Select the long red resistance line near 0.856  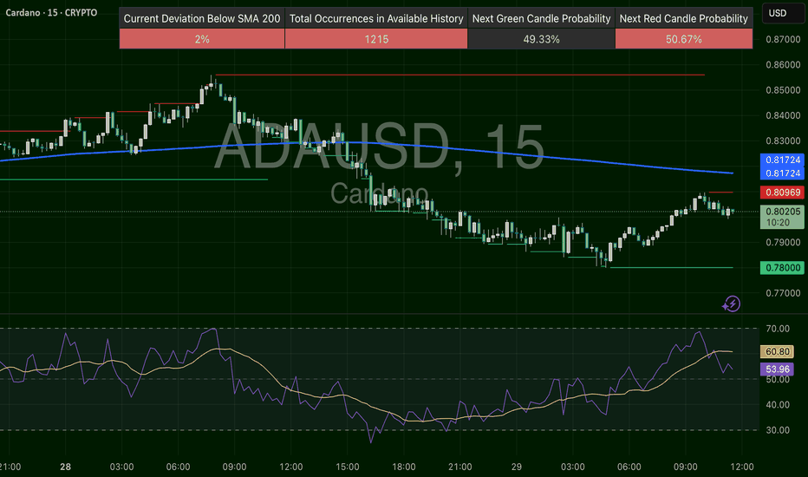pos(460,75)
